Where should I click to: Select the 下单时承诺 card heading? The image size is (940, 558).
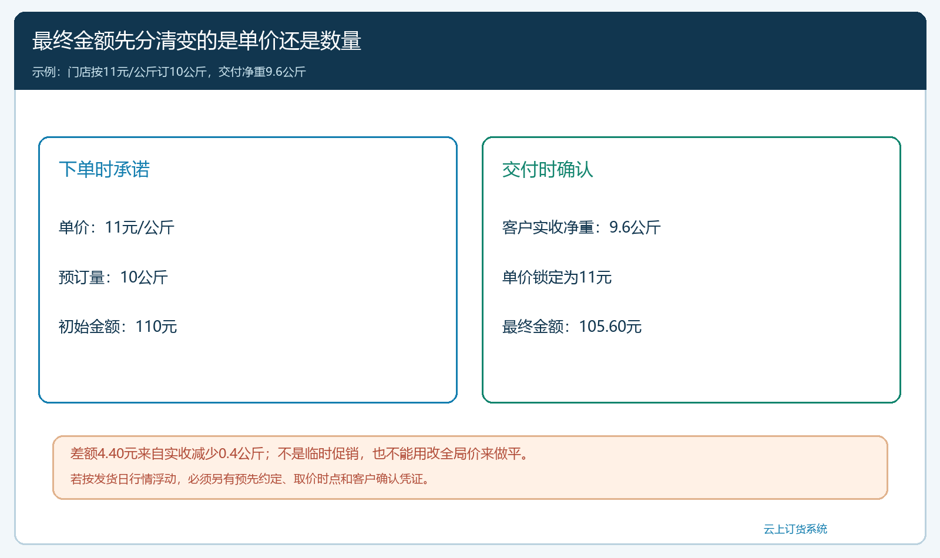click(x=105, y=169)
